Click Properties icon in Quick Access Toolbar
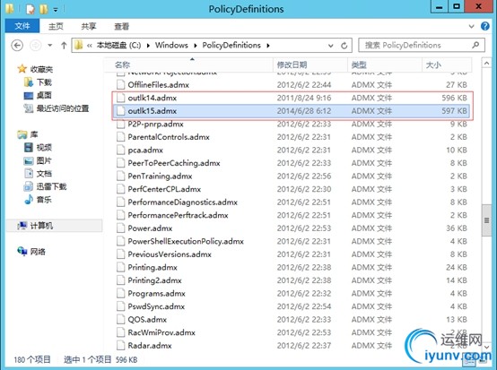Image resolution: width=497 pixels, height=370 pixels. 31,10
